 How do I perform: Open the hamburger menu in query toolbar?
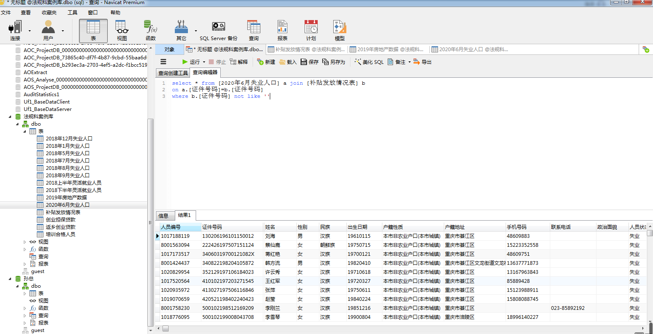pos(163,62)
